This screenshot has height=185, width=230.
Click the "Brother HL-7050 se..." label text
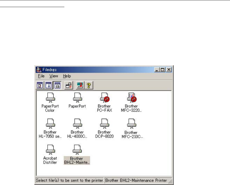point(50,134)
